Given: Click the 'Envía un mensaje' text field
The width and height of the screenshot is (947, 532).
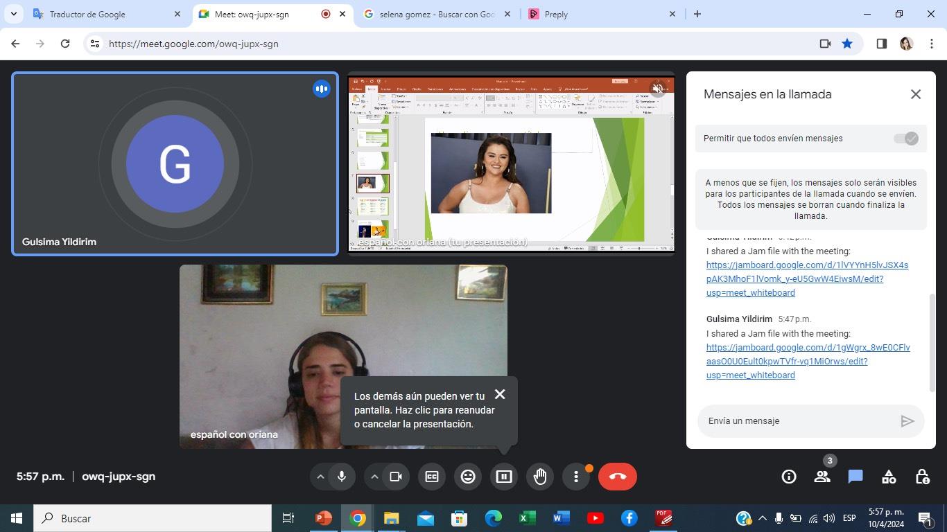Looking at the screenshot, I should tap(797, 421).
